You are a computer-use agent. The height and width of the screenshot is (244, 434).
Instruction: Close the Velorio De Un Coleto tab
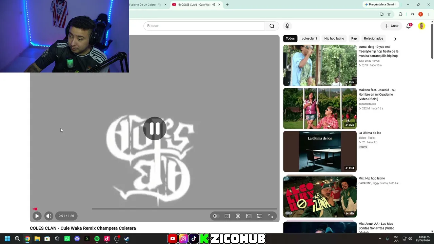click(x=165, y=5)
